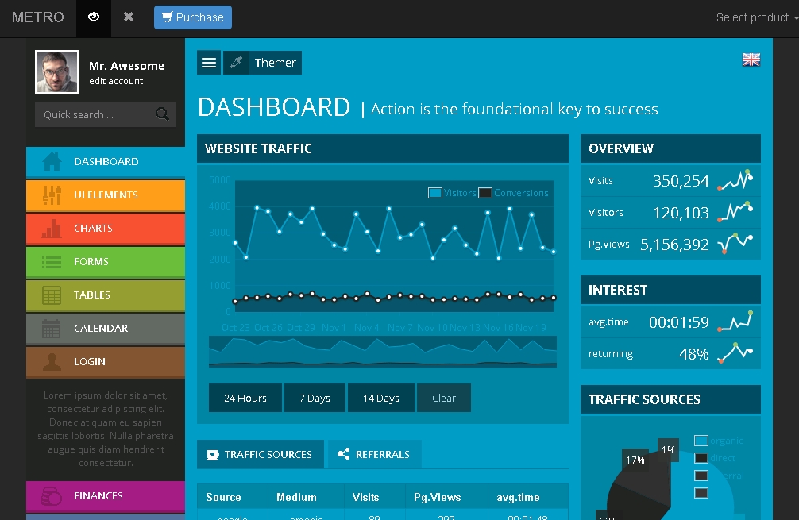
Task: Select the 7 Days range button
Action: coord(315,399)
